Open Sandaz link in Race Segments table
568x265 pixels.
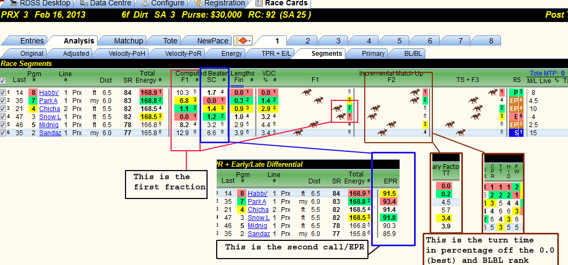[x=50, y=132]
